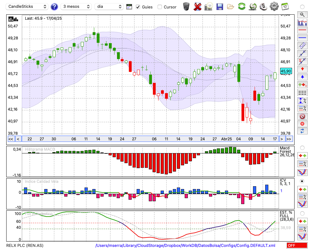Open the calendar icon showing 17

click(285, 7)
